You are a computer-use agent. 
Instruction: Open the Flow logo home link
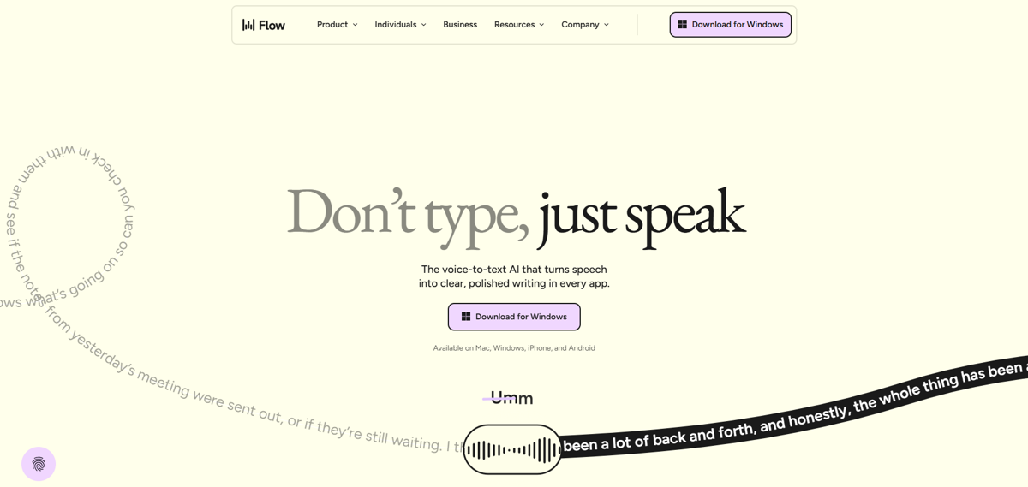click(x=264, y=25)
